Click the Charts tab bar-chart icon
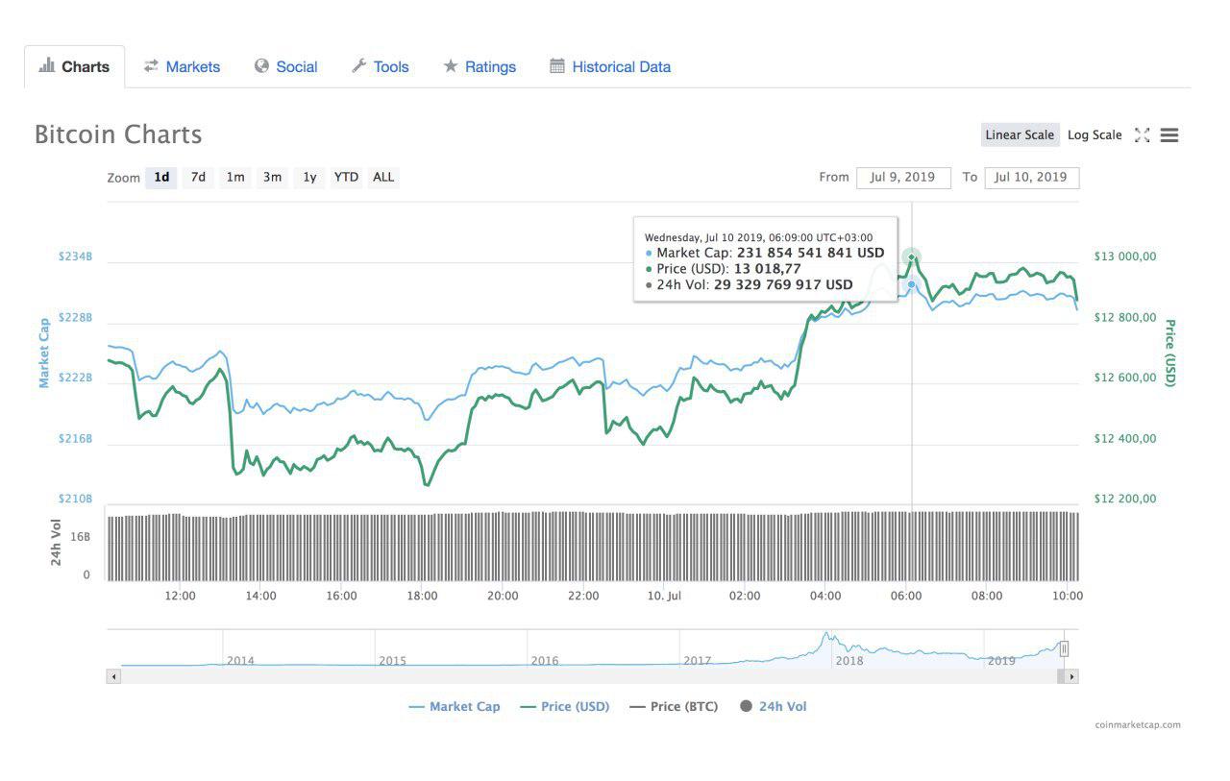The width and height of the screenshot is (1230, 781). [x=46, y=65]
